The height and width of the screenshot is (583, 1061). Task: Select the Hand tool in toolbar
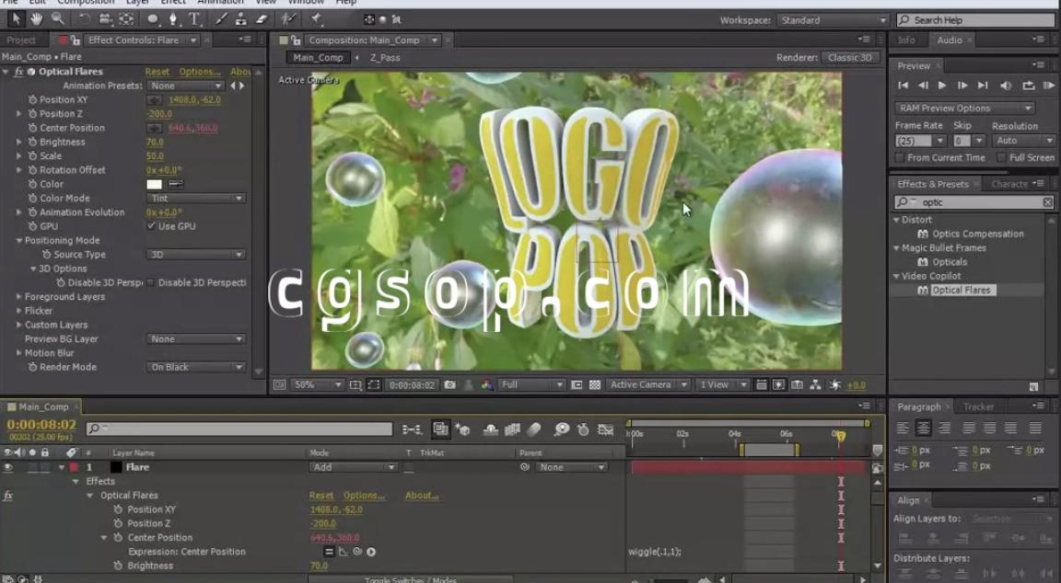[37, 18]
